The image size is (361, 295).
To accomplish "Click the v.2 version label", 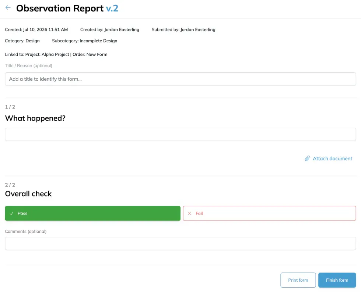I will [x=112, y=8].
